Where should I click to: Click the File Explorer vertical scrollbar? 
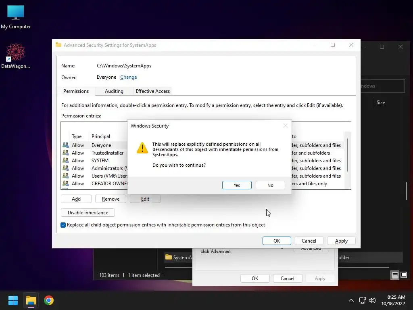pos(407,191)
